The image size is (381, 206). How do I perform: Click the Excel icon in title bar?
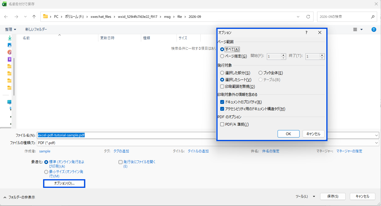point(4,4)
